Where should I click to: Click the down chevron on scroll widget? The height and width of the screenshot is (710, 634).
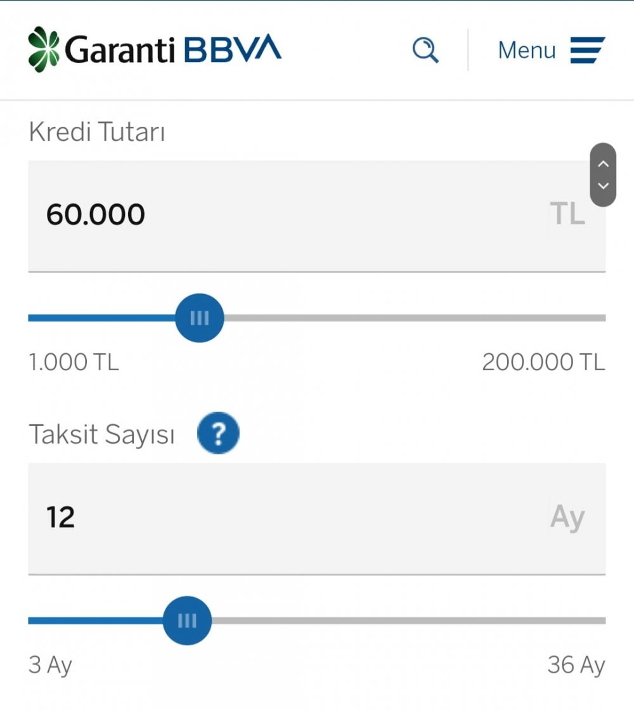(603, 186)
